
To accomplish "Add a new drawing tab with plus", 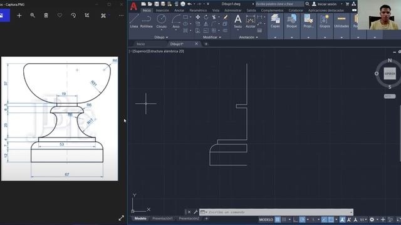I will click(206, 44).
